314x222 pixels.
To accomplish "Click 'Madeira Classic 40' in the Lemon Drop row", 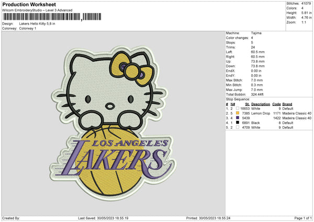I will (297, 114).
